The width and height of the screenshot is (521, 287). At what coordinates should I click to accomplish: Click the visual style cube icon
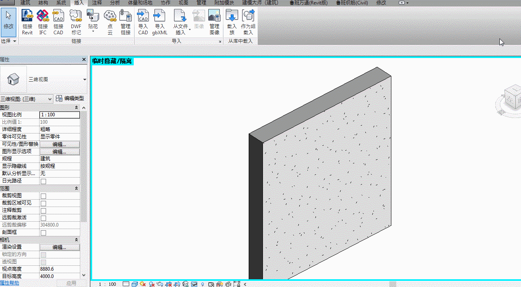(x=134, y=284)
